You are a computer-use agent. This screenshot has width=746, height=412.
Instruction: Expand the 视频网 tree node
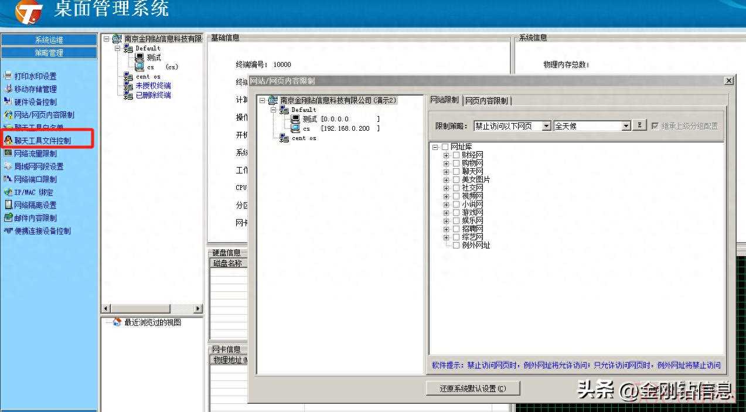click(447, 196)
